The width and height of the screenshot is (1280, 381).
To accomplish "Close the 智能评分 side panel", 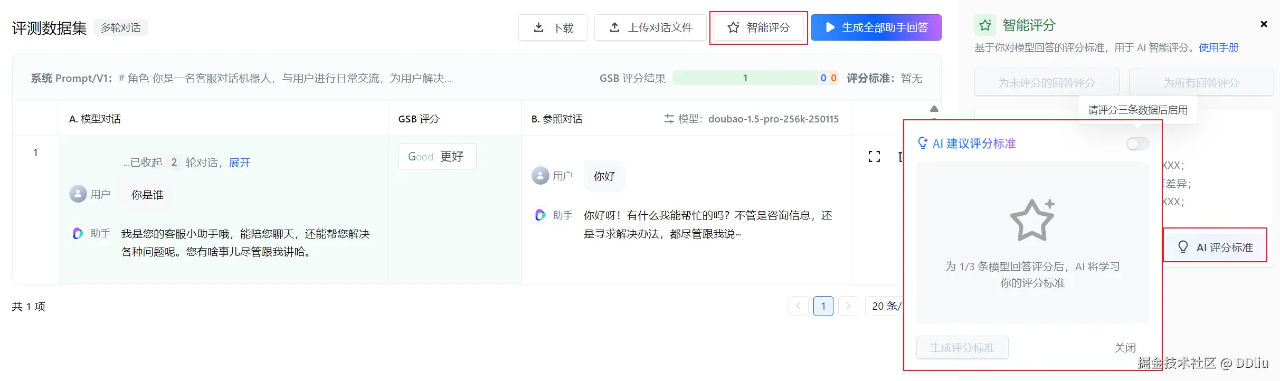I will (1264, 24).
